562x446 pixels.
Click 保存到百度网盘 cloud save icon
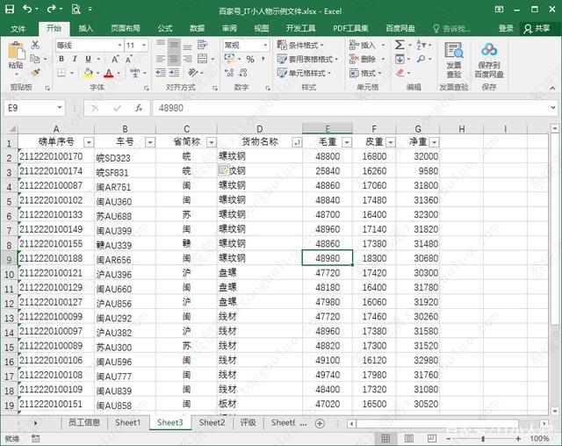coord(489,59)
